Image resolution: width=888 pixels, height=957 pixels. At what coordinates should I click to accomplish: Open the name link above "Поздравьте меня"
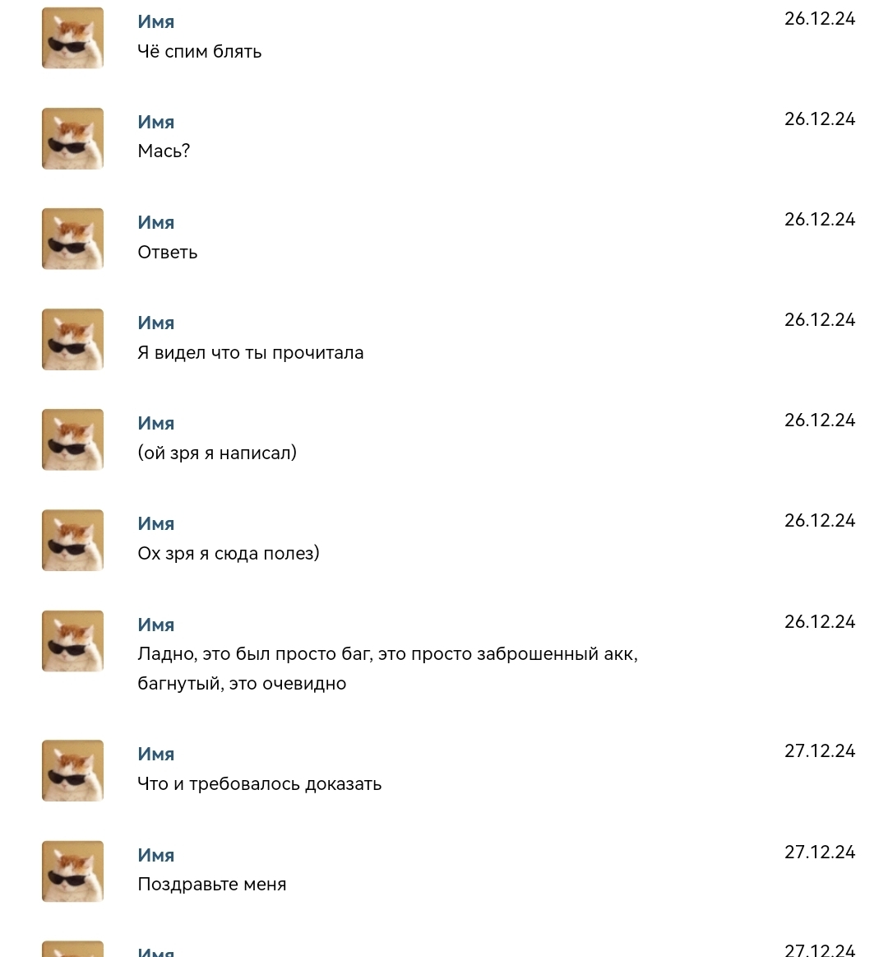[156, 855]
